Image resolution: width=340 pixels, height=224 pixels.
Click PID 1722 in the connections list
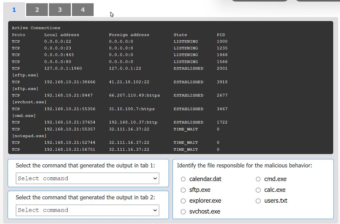222,122
